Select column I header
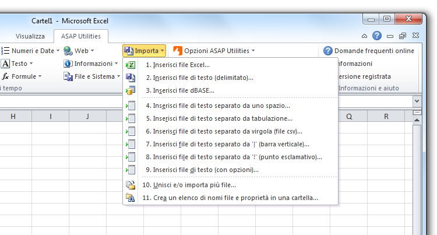This screenshot has width=437, height=235. coord(51,116)
